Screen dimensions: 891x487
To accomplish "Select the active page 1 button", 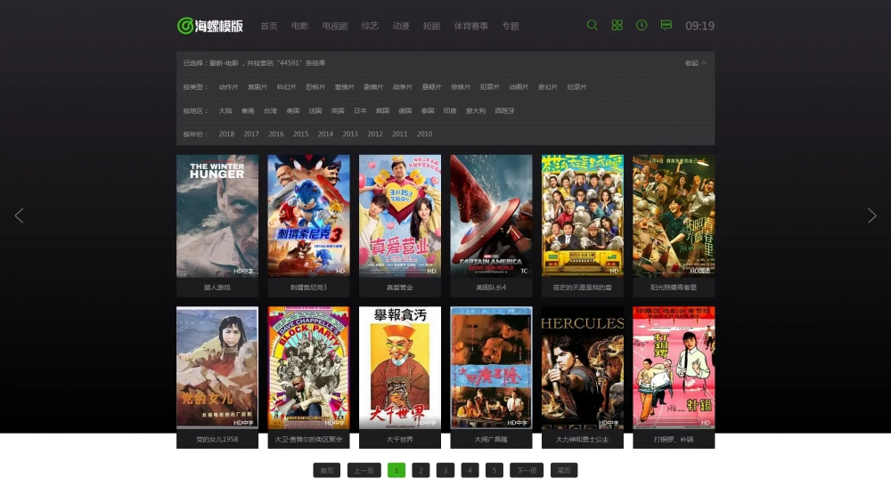I will coord(396,470).
